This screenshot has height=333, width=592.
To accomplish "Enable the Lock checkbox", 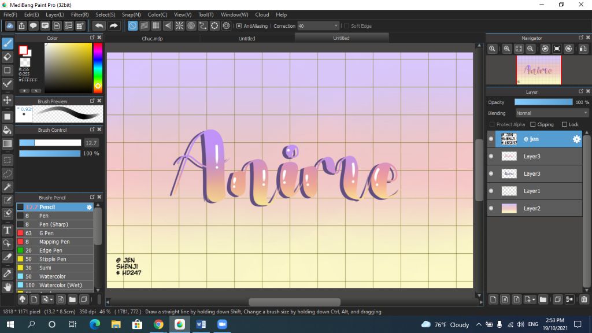I will [x=564, y=124].
